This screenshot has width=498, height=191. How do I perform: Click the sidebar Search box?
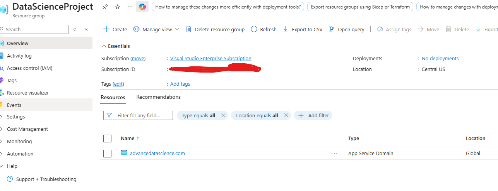34,29
